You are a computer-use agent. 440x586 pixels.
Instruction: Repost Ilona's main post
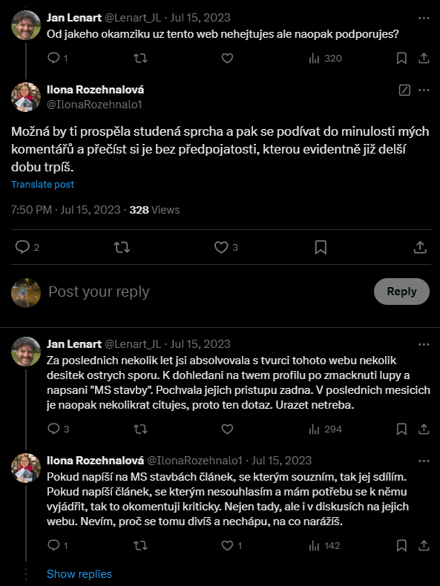[x=122, y=247]
